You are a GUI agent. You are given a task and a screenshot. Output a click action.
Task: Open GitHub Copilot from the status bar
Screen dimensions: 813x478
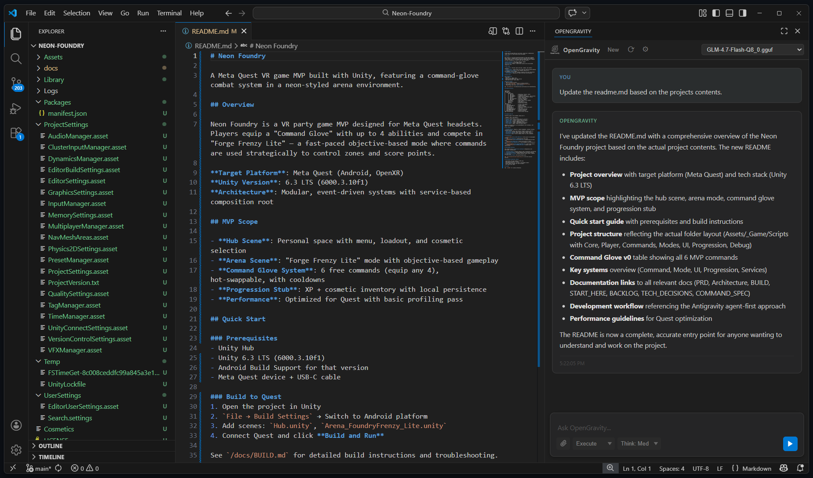pos(784,468)
